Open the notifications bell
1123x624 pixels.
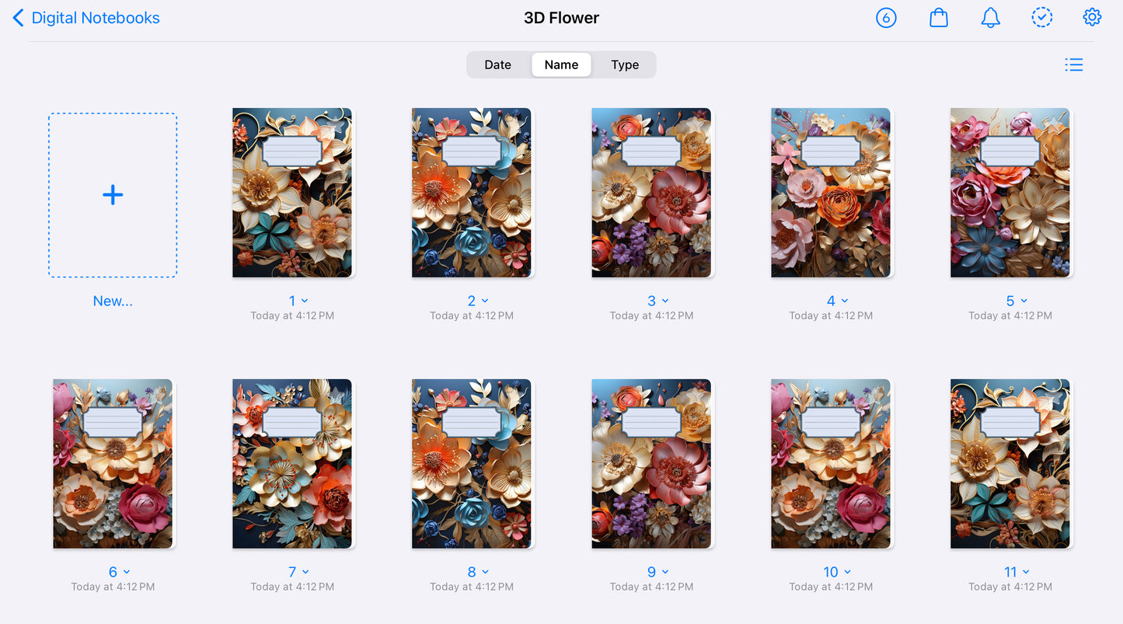click(990, 17)
